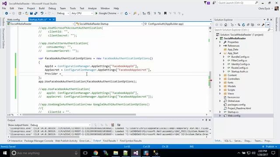
Task: Open the Analyze menu
Action: 92,8
